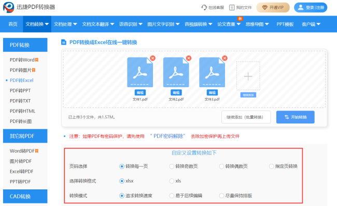
Task: Click 编辑 under 文件2.pdf
Action: 176,93
